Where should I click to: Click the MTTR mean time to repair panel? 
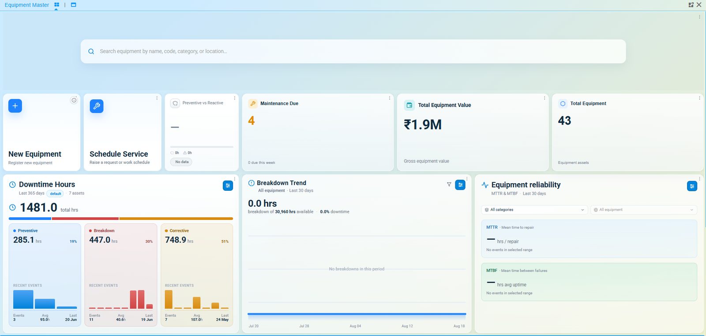(589, 239)
